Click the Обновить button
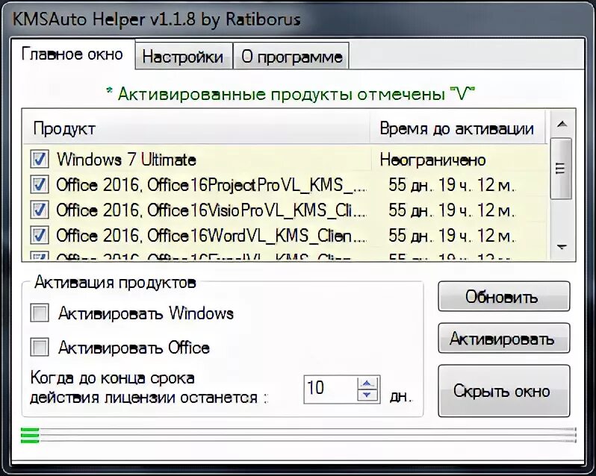The width and height of the screenshot is (596, 476). tap(504, 296)
